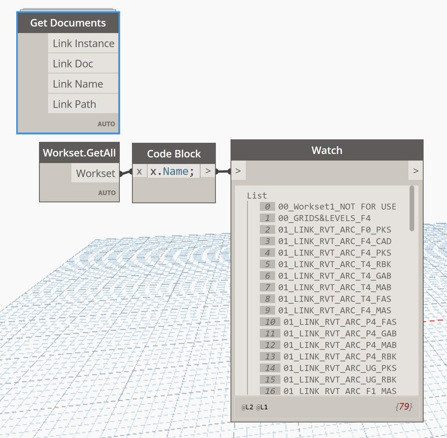Viewport: 447px width, 438px height.
Task: Select row 00_GRIDS&LEVELS_F4
Action: (x=315, y=218)
